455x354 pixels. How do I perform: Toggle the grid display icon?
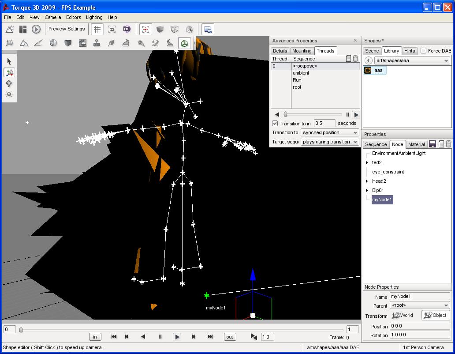click(x=97, y=29)
